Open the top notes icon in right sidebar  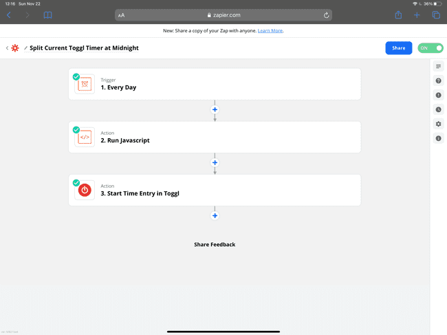pyautogui.click(x=439, y=67)
